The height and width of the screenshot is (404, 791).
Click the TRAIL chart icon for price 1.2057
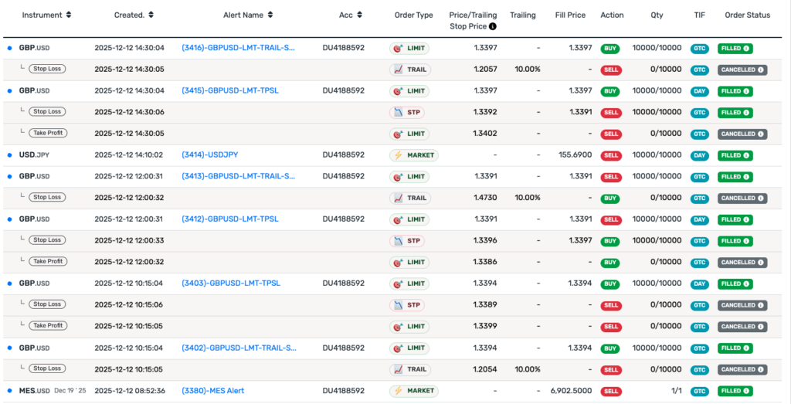[399, 70]
